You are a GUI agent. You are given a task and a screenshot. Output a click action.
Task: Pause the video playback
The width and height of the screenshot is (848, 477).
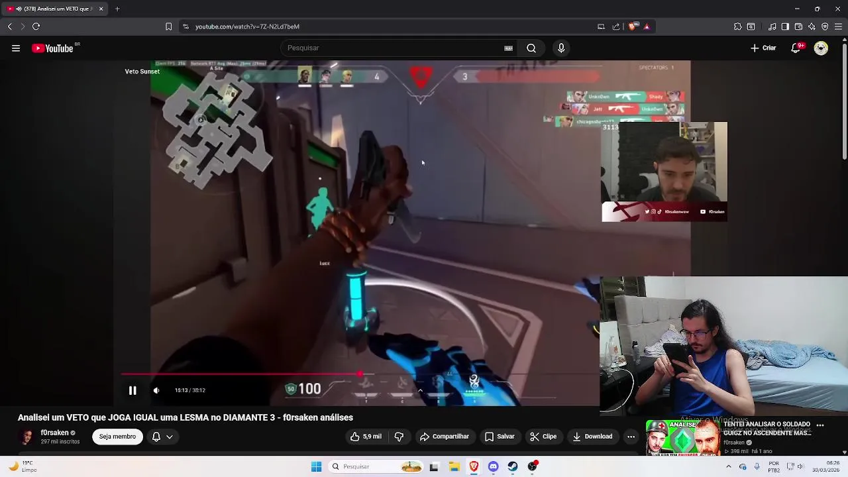132,391
